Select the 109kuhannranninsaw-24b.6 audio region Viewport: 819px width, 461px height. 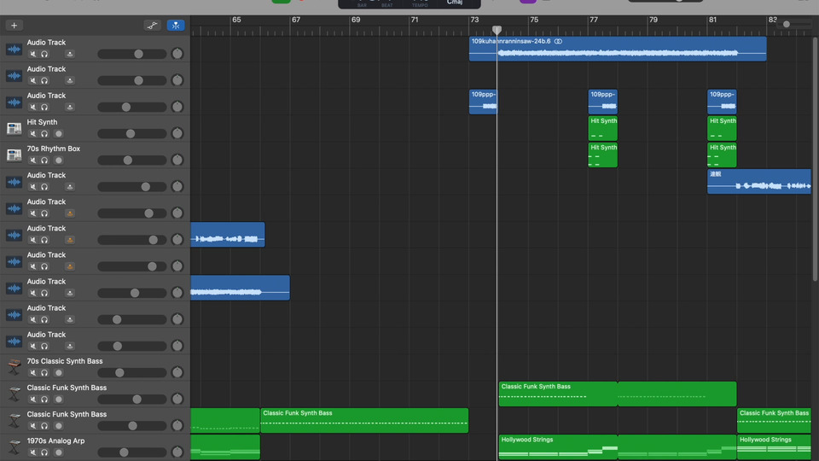618,49
